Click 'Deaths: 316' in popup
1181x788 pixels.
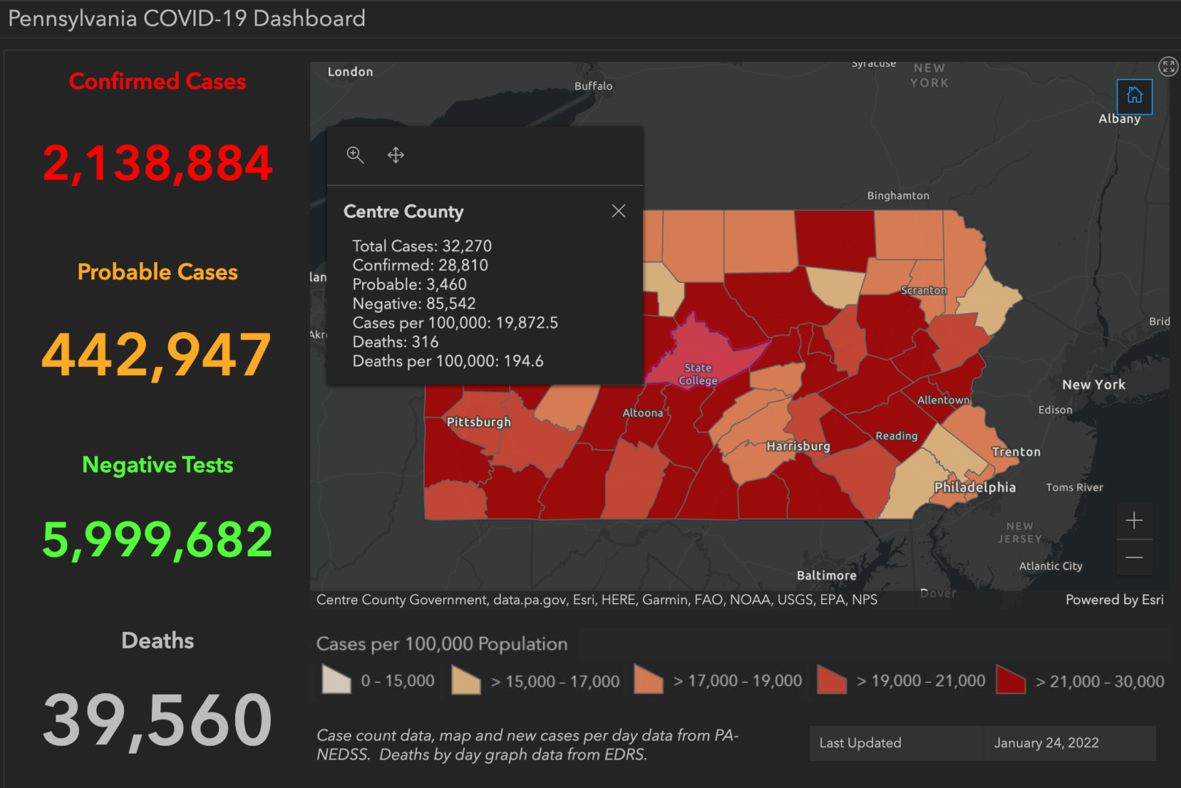coord(396,341)
